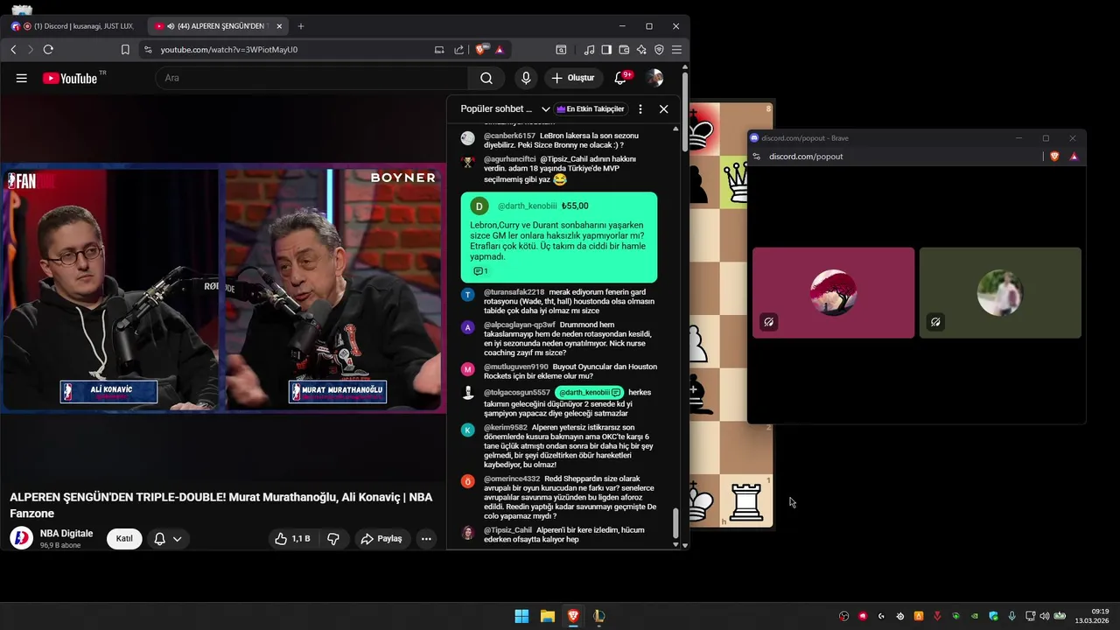Click the discord.com/popout address in popout window
The height and width of the screenshot is (630, 1120).
click(x=806, y=157)
